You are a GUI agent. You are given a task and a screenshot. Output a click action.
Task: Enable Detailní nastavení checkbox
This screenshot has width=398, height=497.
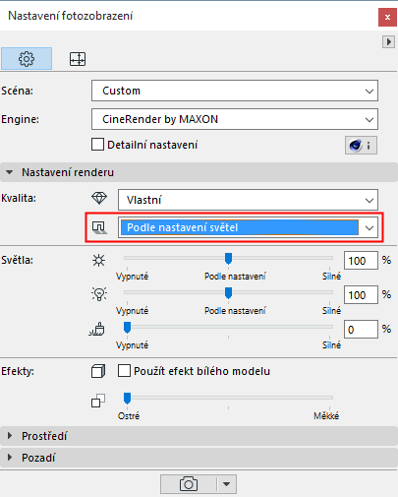point(97,145)
